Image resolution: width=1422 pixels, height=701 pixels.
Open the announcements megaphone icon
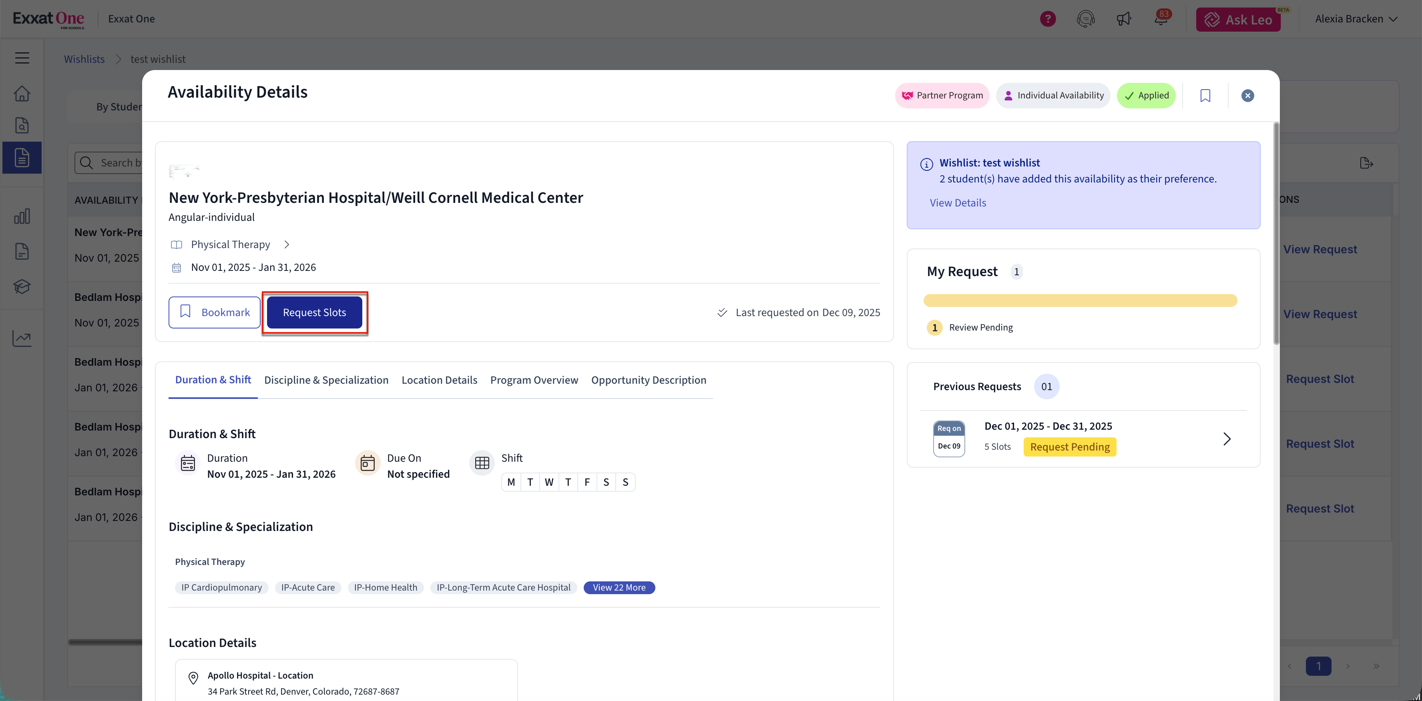[x=1123, y=19]
